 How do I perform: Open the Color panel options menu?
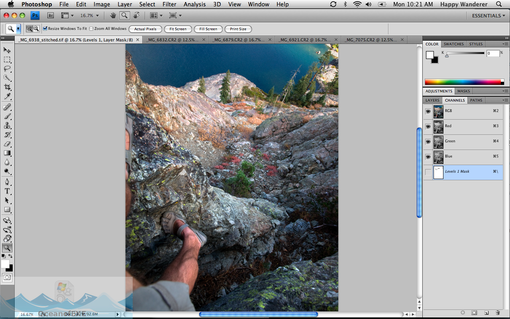(505, 44)
